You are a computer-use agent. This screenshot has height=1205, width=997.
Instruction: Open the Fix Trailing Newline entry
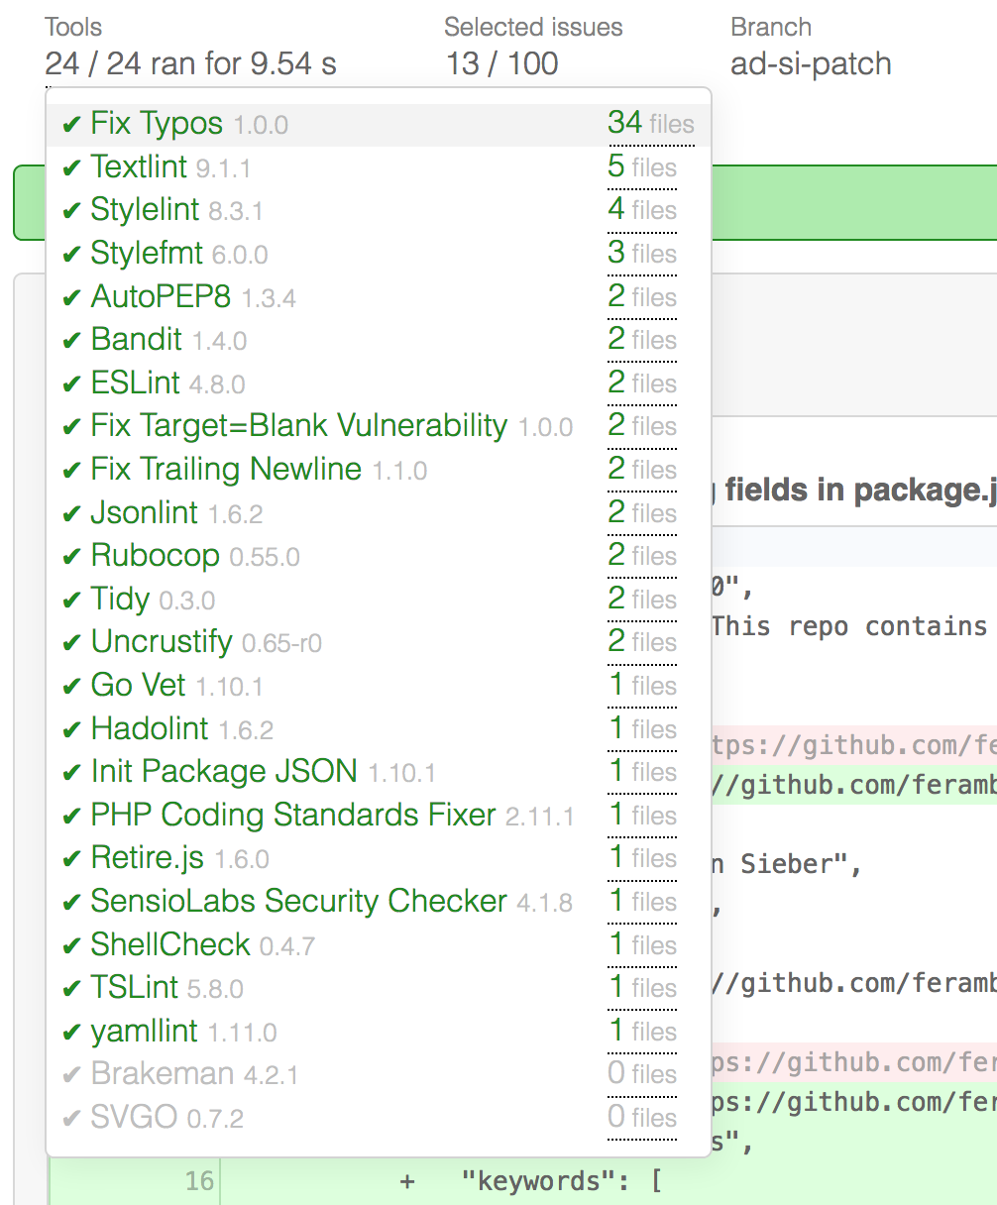tap(379, 470)
